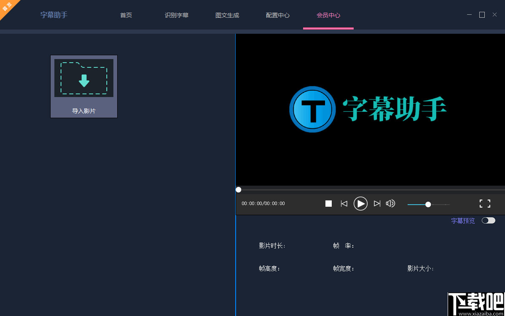Viewport: 505px width, 316px height.
Task: Mute audio via the speaker icon
Action: pyautogui.click(x=390, y=203)
